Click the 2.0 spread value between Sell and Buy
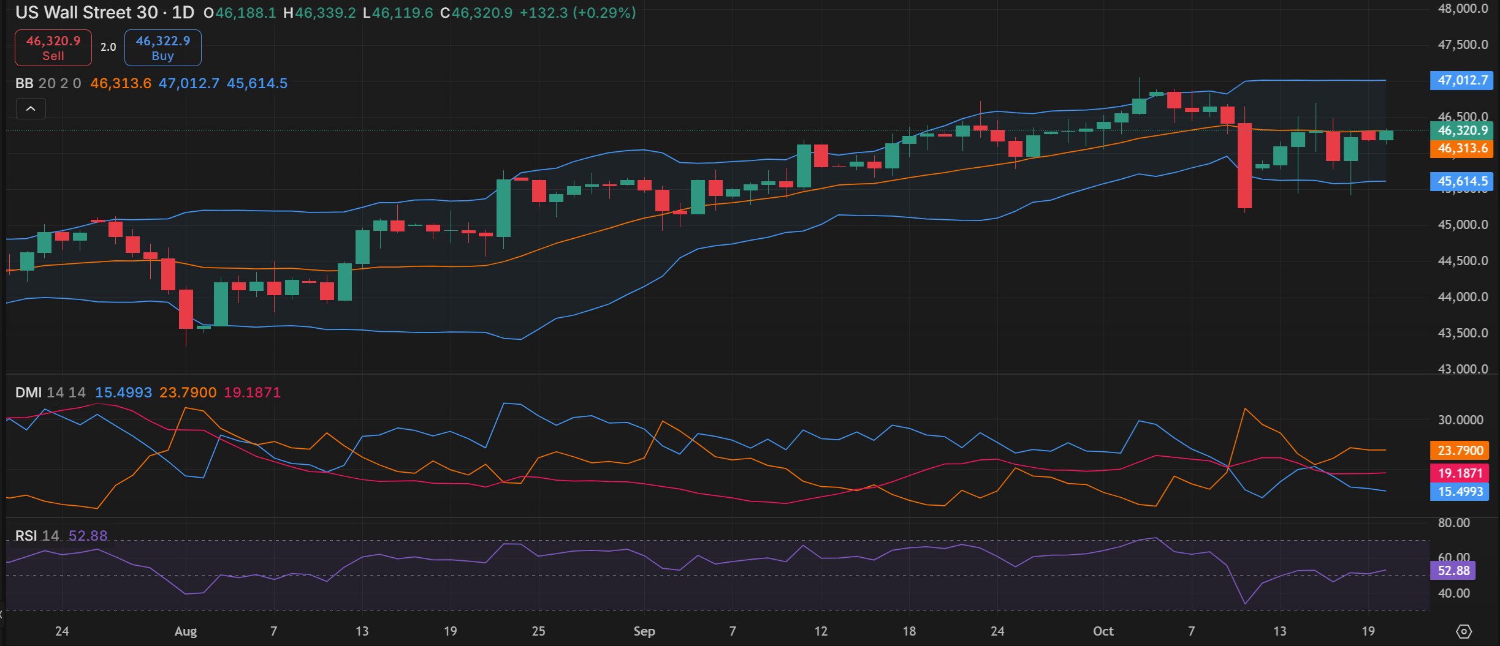 109,47
